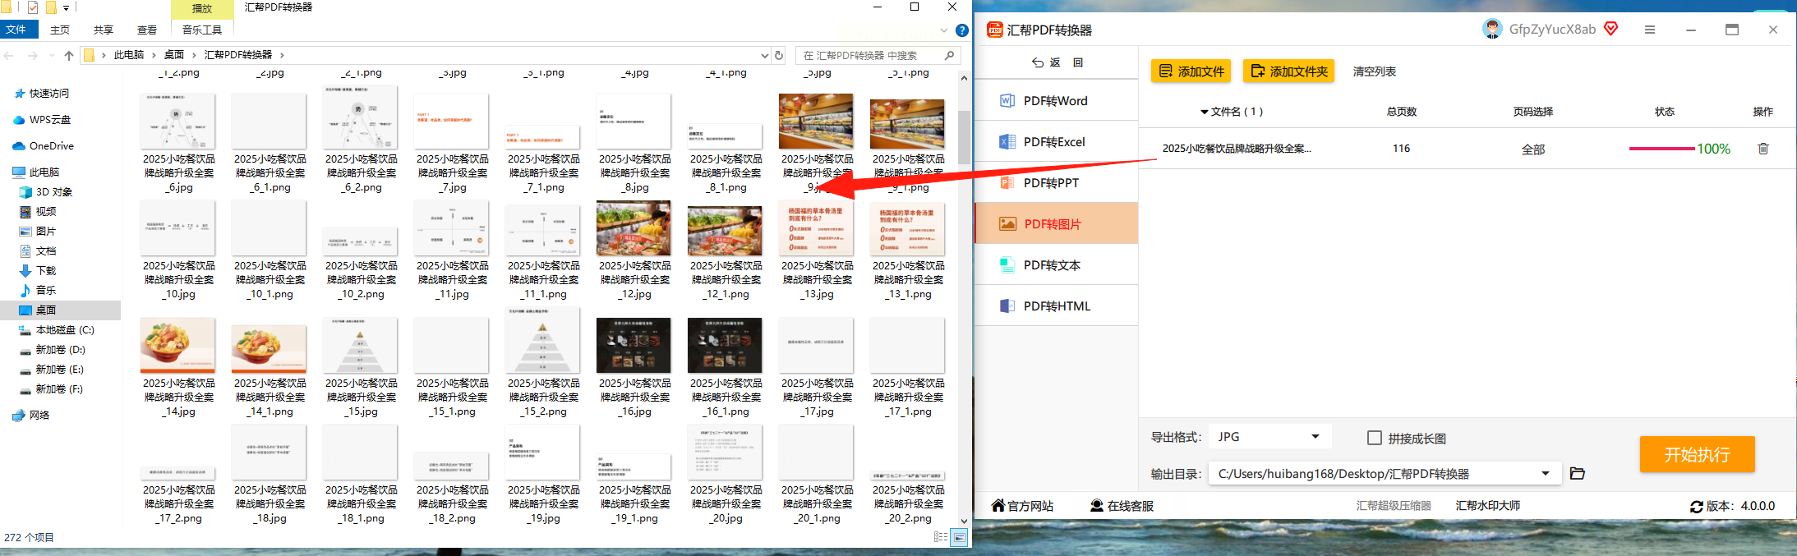Open the hamburger menu in 汇帮PDF转换器
The width and height of the screenshot is (1797, 556).
[x=1649, y=30]
